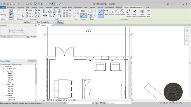The image size is (191, 107).
Task: Select the Linear dimension tool
Action: (106, 12)
